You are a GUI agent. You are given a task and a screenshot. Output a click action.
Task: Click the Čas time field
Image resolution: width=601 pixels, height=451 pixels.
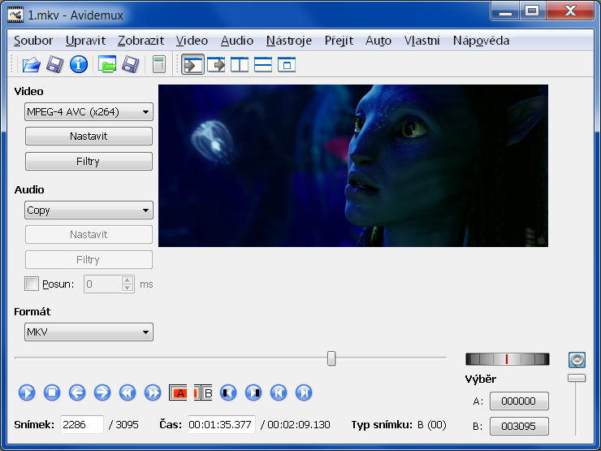(x=222, y=424)
